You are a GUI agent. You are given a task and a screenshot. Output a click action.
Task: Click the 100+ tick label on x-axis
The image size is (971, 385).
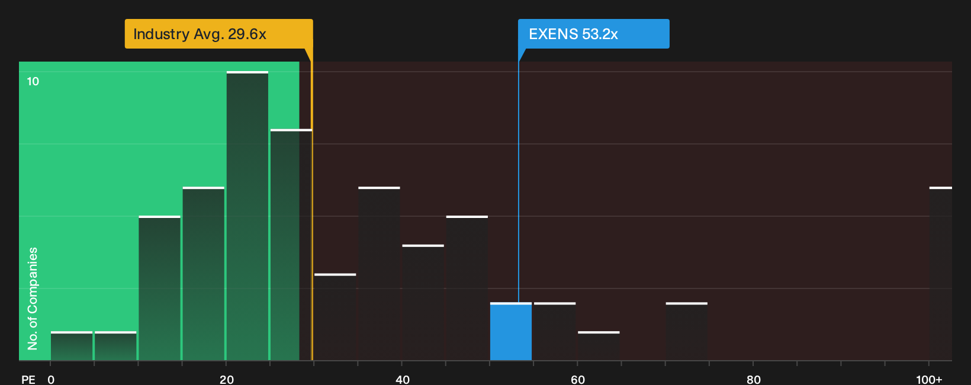(x=929, y=379)
